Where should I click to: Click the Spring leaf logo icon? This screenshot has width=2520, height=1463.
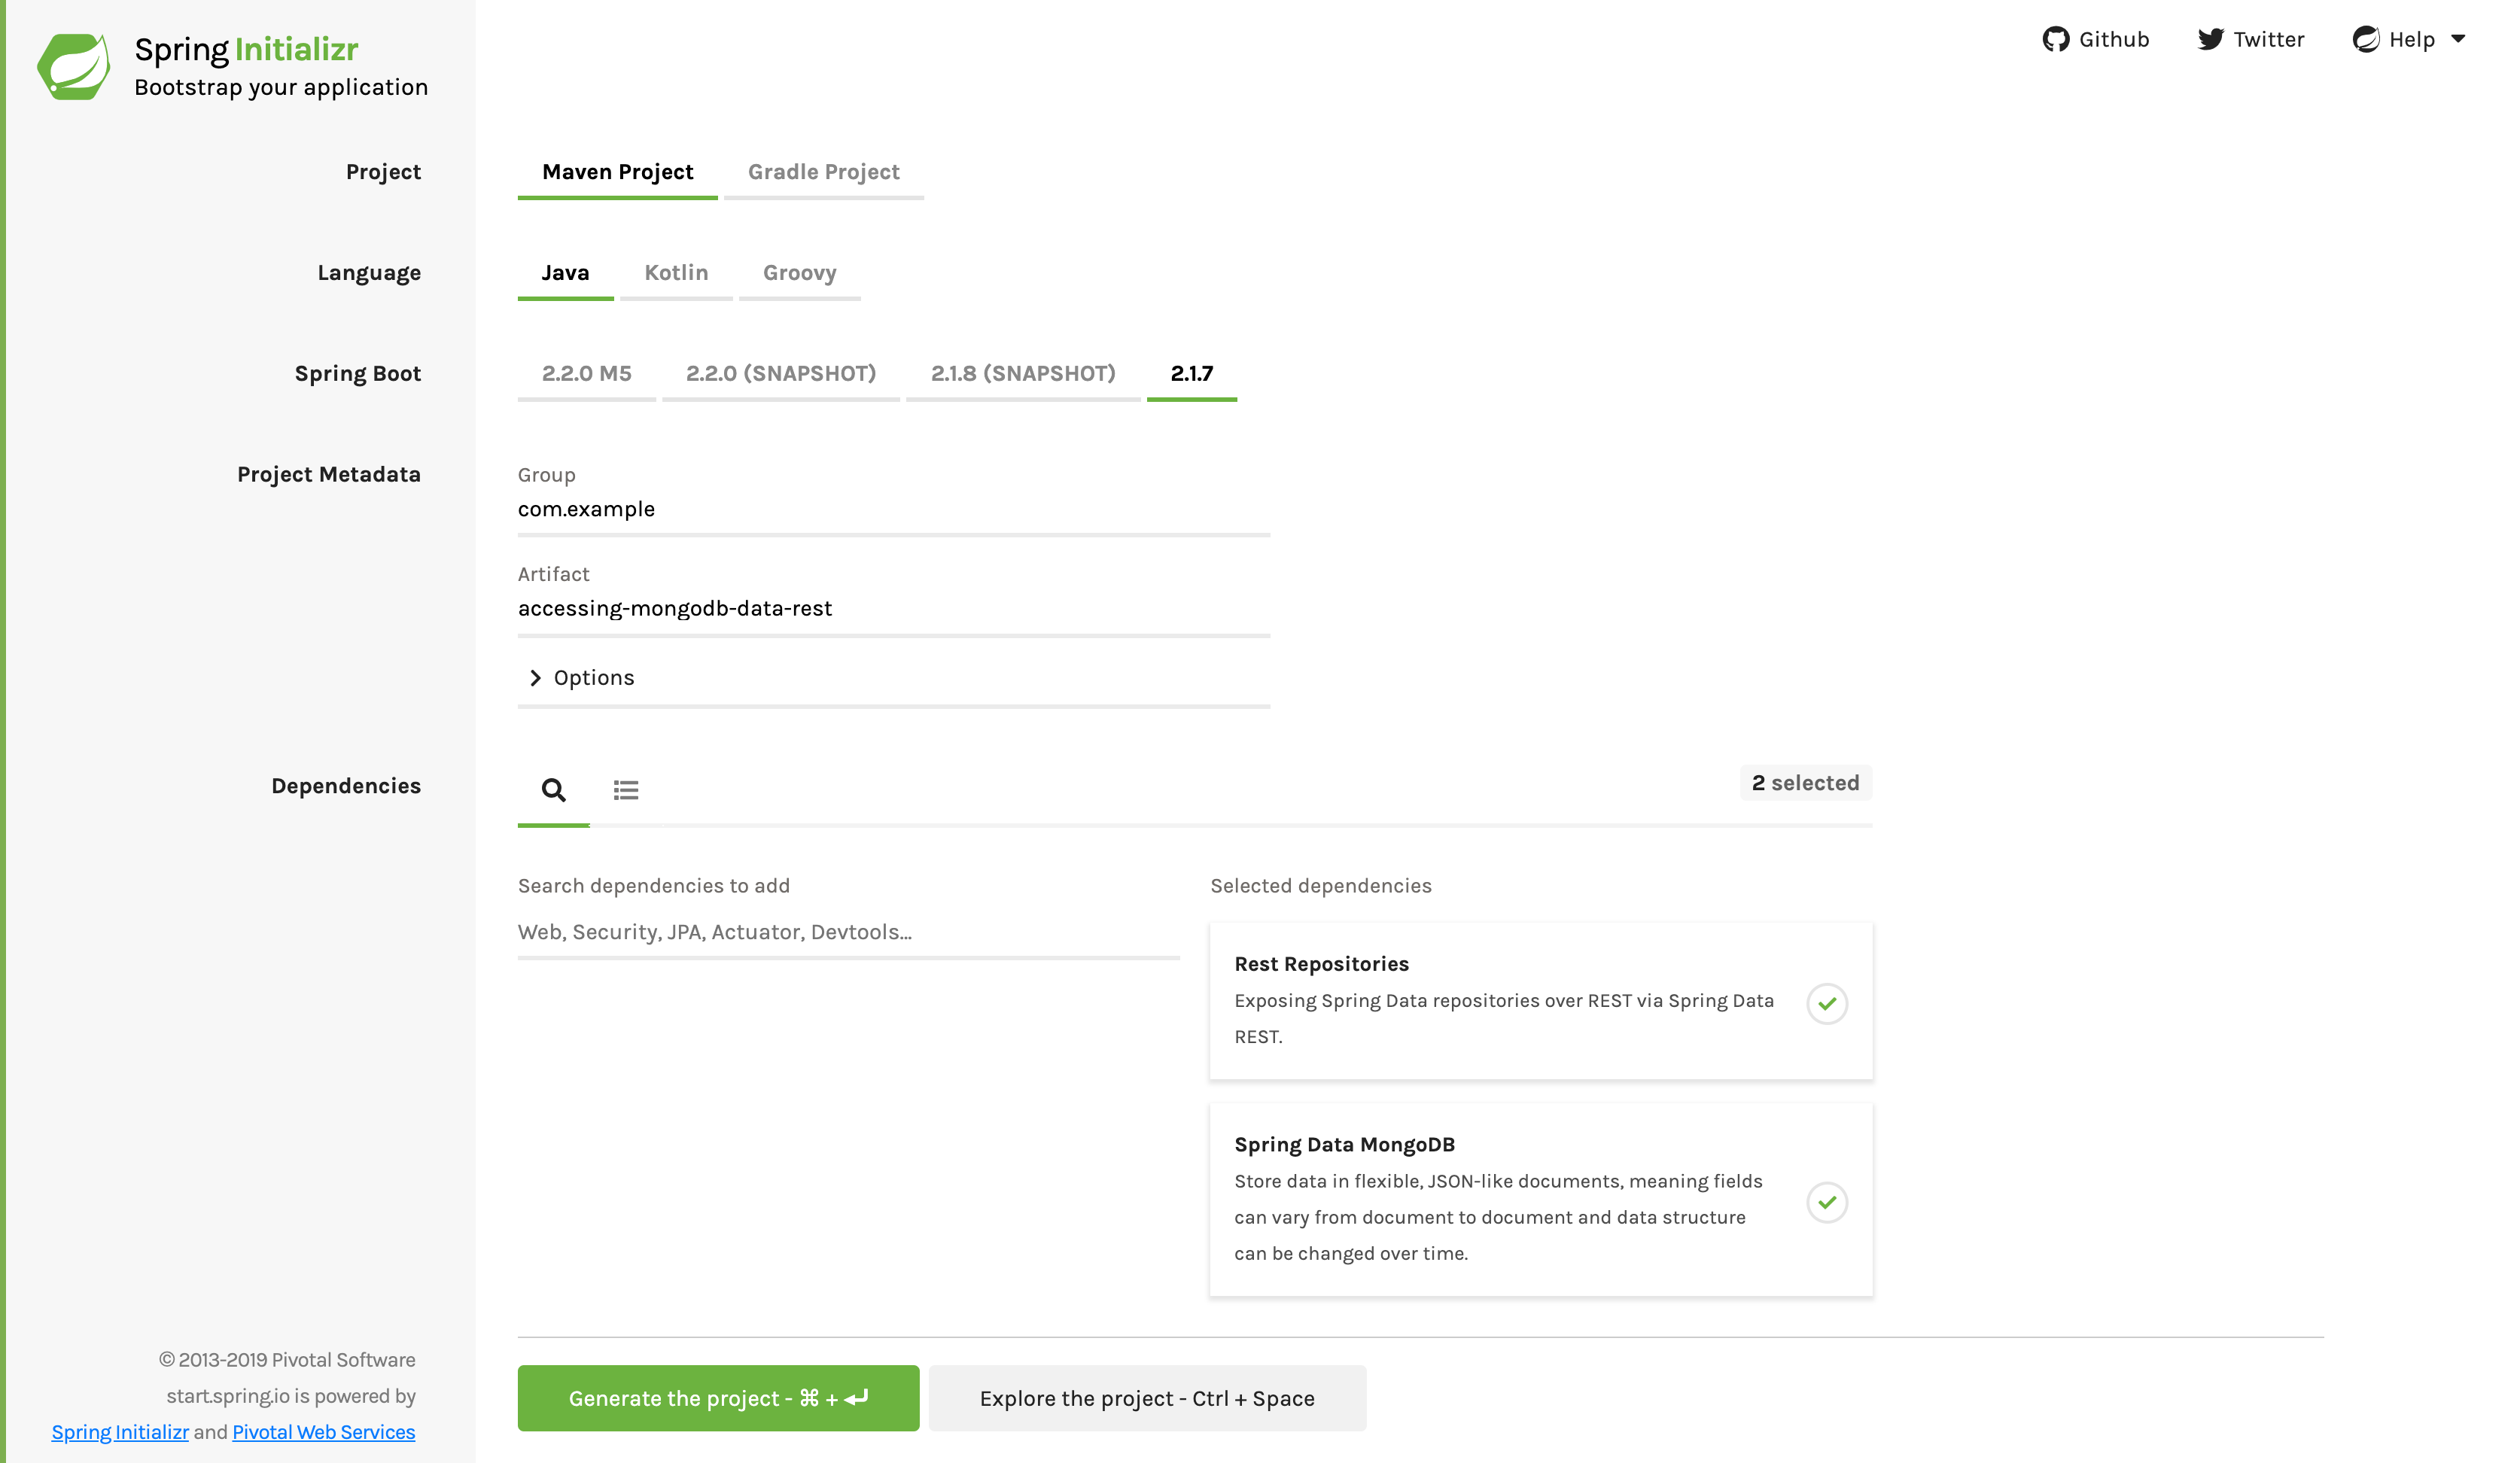(73, 66)
